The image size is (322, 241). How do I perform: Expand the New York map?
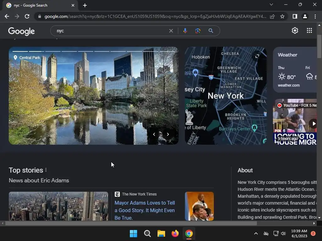pyautogui.click(x=257, y=56)
